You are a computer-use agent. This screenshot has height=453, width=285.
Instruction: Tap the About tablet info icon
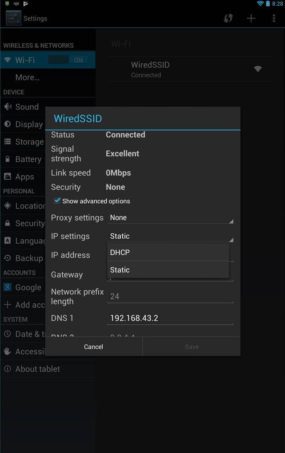pyautogui.click(x=7, y=369)
